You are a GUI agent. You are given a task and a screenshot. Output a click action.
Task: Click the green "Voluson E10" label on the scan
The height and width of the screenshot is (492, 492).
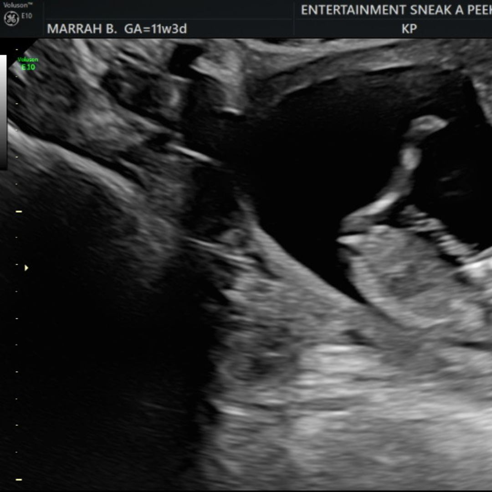click(28, 63)
